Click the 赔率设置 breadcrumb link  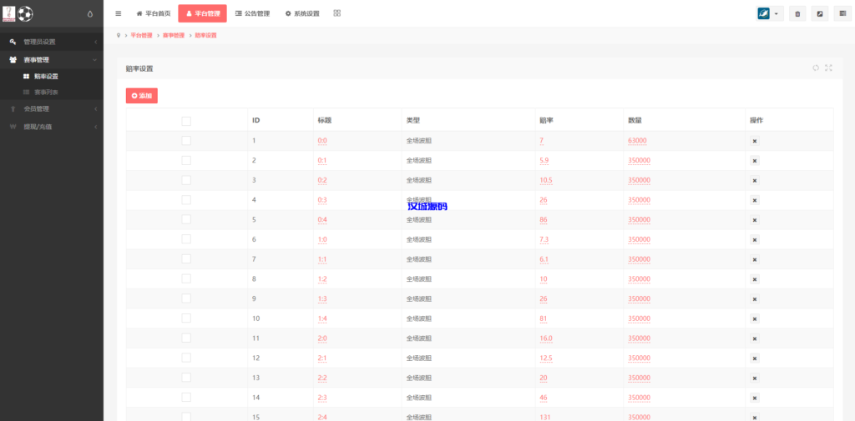[x=205, y=35]
